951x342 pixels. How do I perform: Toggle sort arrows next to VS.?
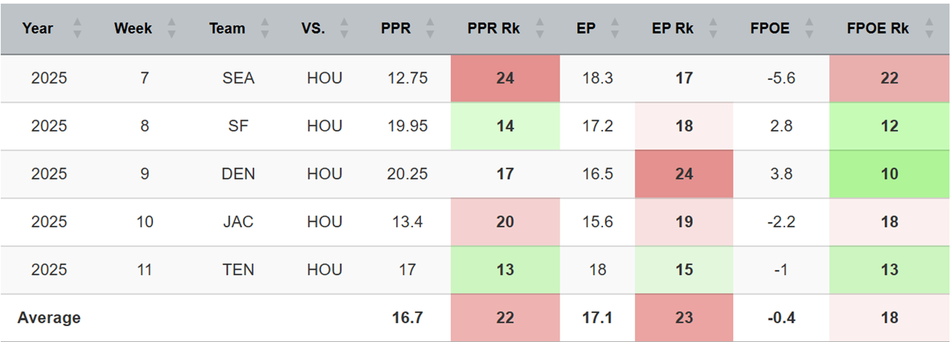click(x=344, y=29)
